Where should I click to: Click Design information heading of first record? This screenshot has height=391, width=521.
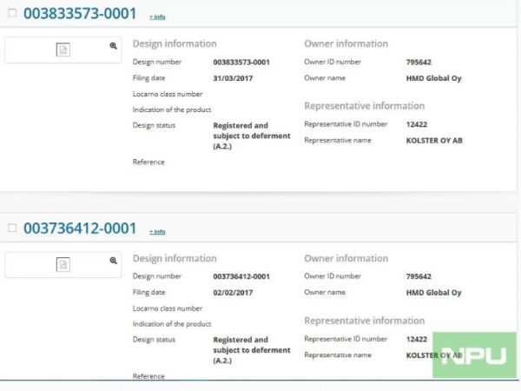(175, 44)
